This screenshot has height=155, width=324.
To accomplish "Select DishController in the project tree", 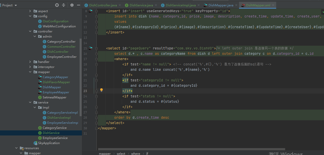I will click(58, 52).
